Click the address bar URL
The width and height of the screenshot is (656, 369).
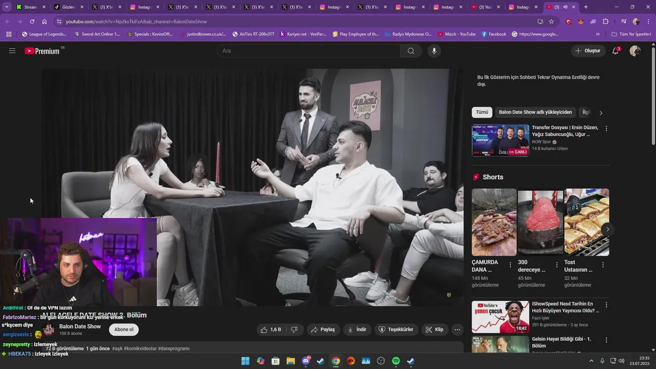(136, 22)
